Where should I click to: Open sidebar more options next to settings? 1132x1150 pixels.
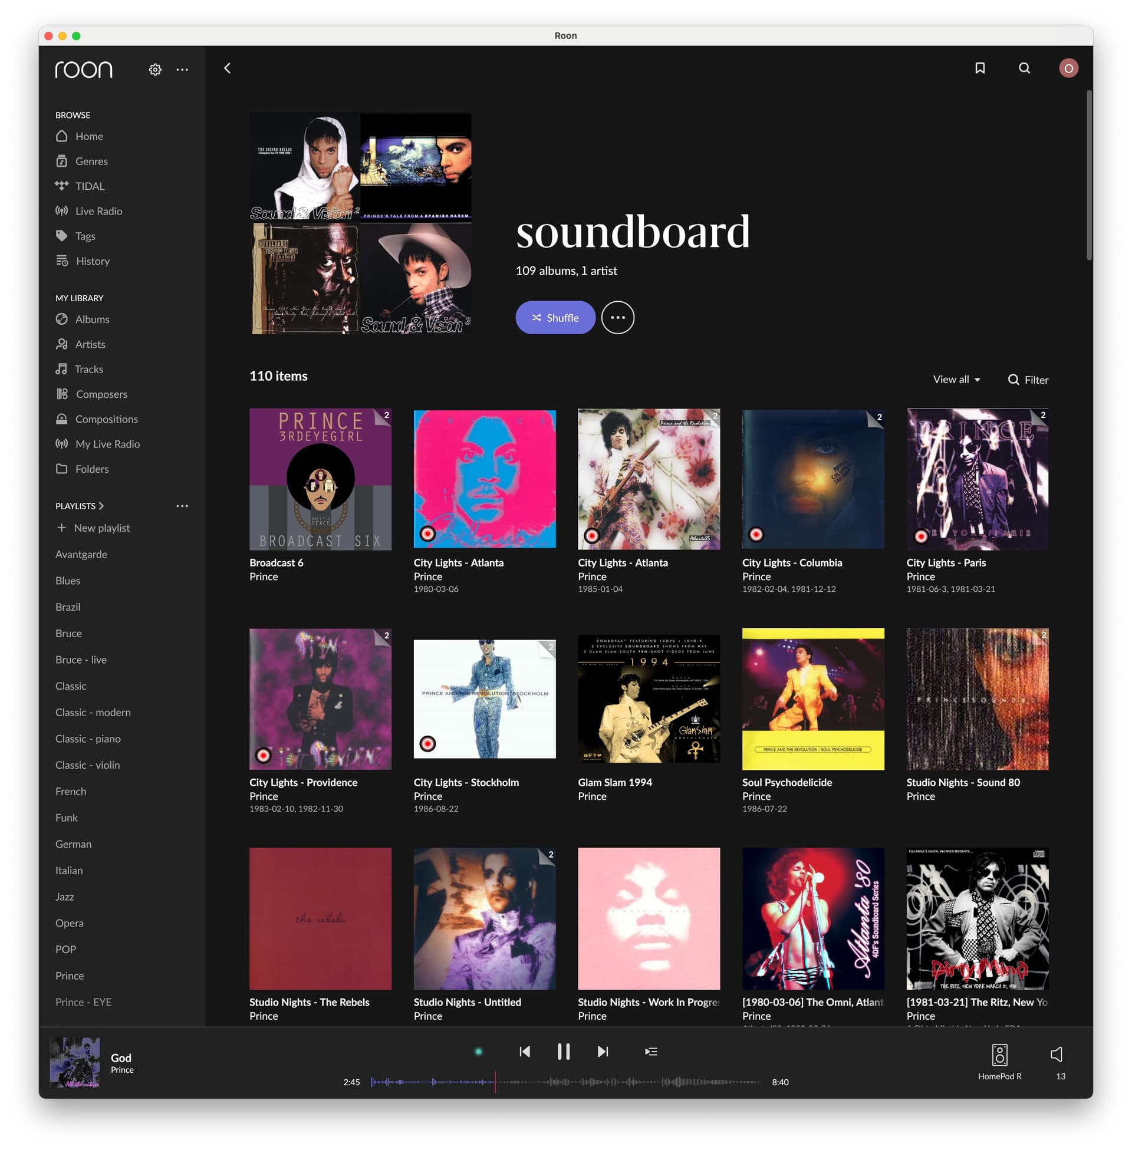pos(183,70)
